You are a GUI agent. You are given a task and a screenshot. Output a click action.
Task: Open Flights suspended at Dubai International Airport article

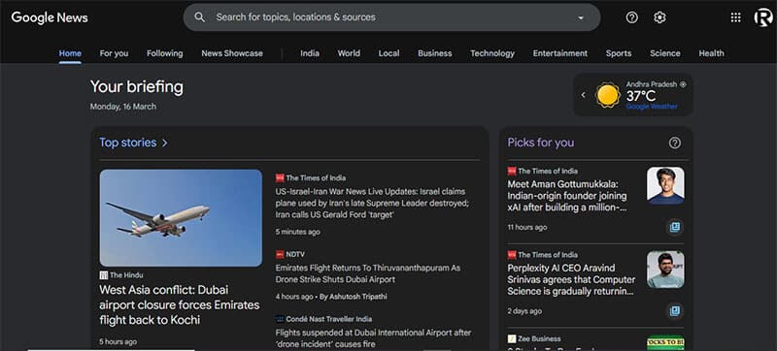(373, 338)
